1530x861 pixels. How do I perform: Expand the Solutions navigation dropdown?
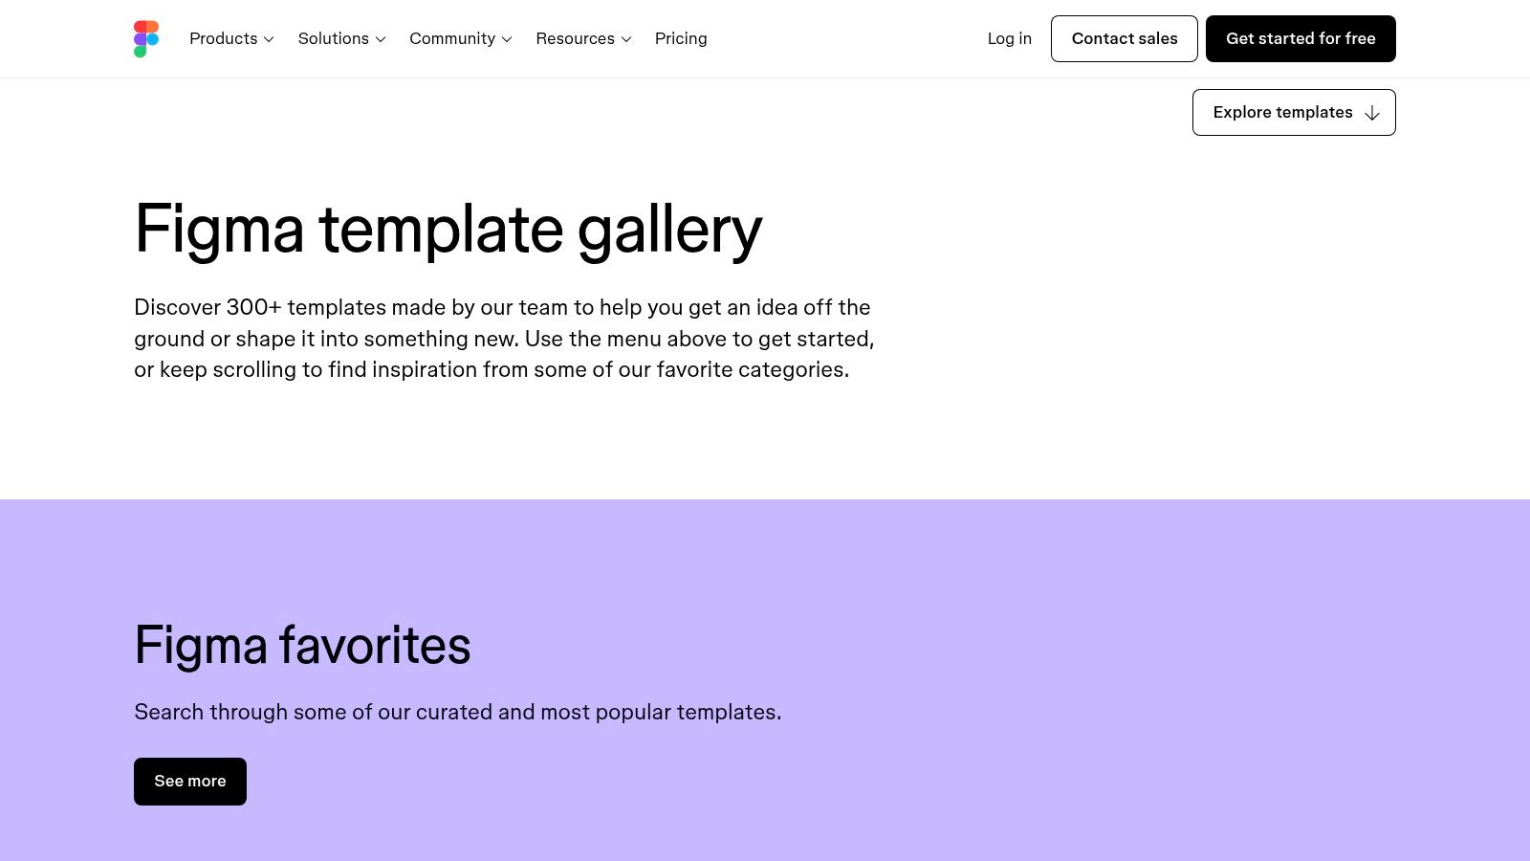tap(334, 38)
